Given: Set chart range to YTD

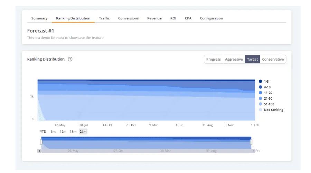Looking at the screenshot, I should point(43,131).
